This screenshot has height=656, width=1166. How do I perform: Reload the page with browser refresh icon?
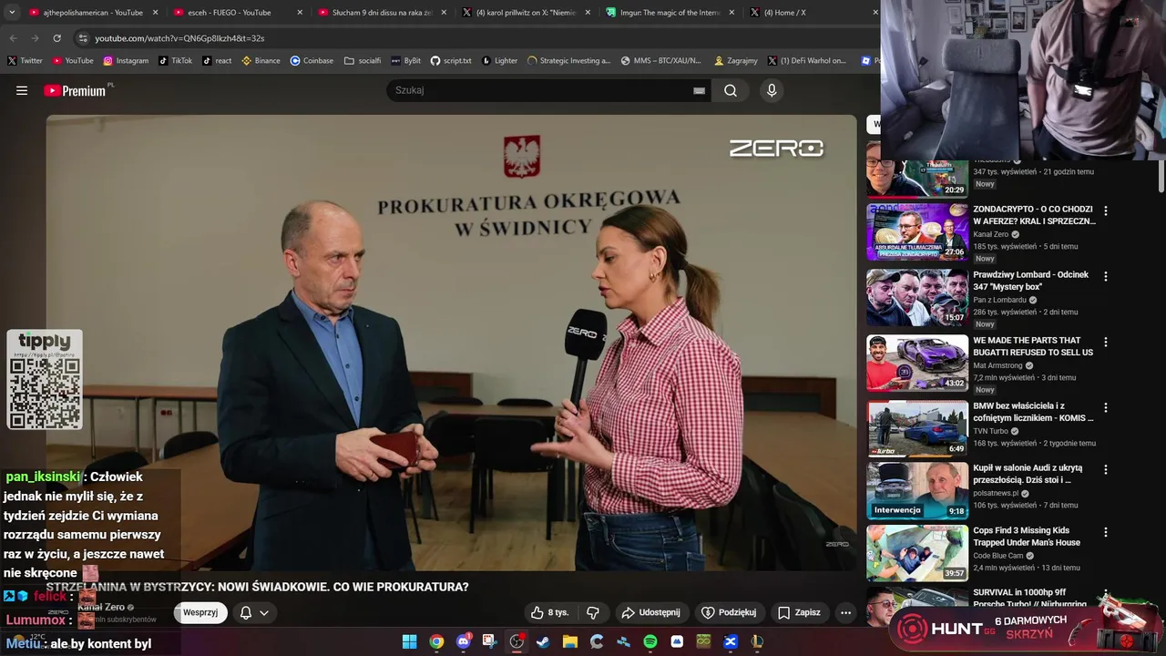56,38
